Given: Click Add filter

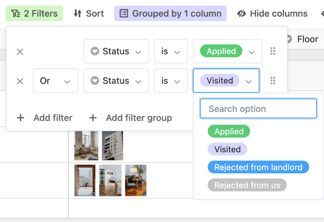Looking at the screenshot, I should (x=45, y=118).
